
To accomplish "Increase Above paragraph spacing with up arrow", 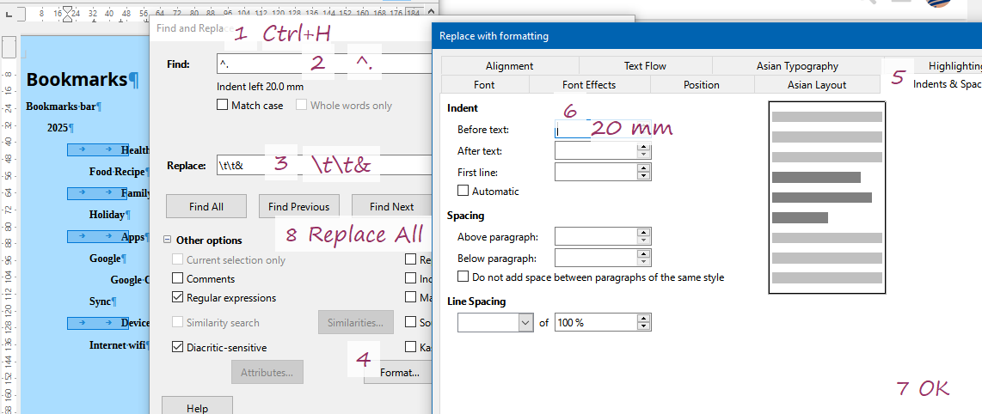I will (x=644, y=232).
